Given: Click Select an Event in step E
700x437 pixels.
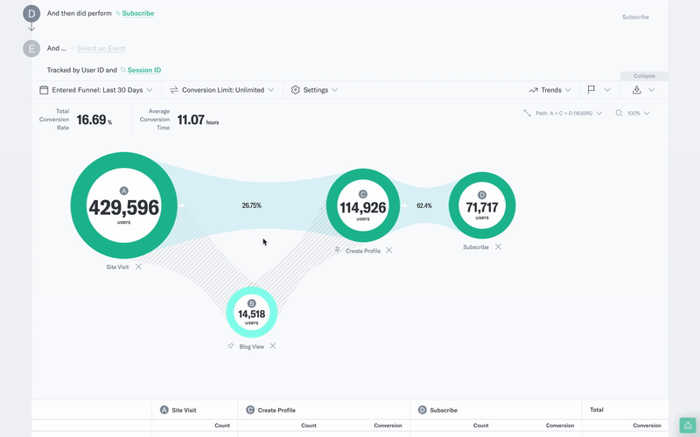Looking at the screenshot, I should click(101, 48).
